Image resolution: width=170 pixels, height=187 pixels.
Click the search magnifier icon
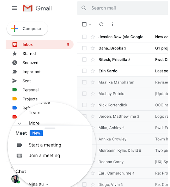[84, 8]
